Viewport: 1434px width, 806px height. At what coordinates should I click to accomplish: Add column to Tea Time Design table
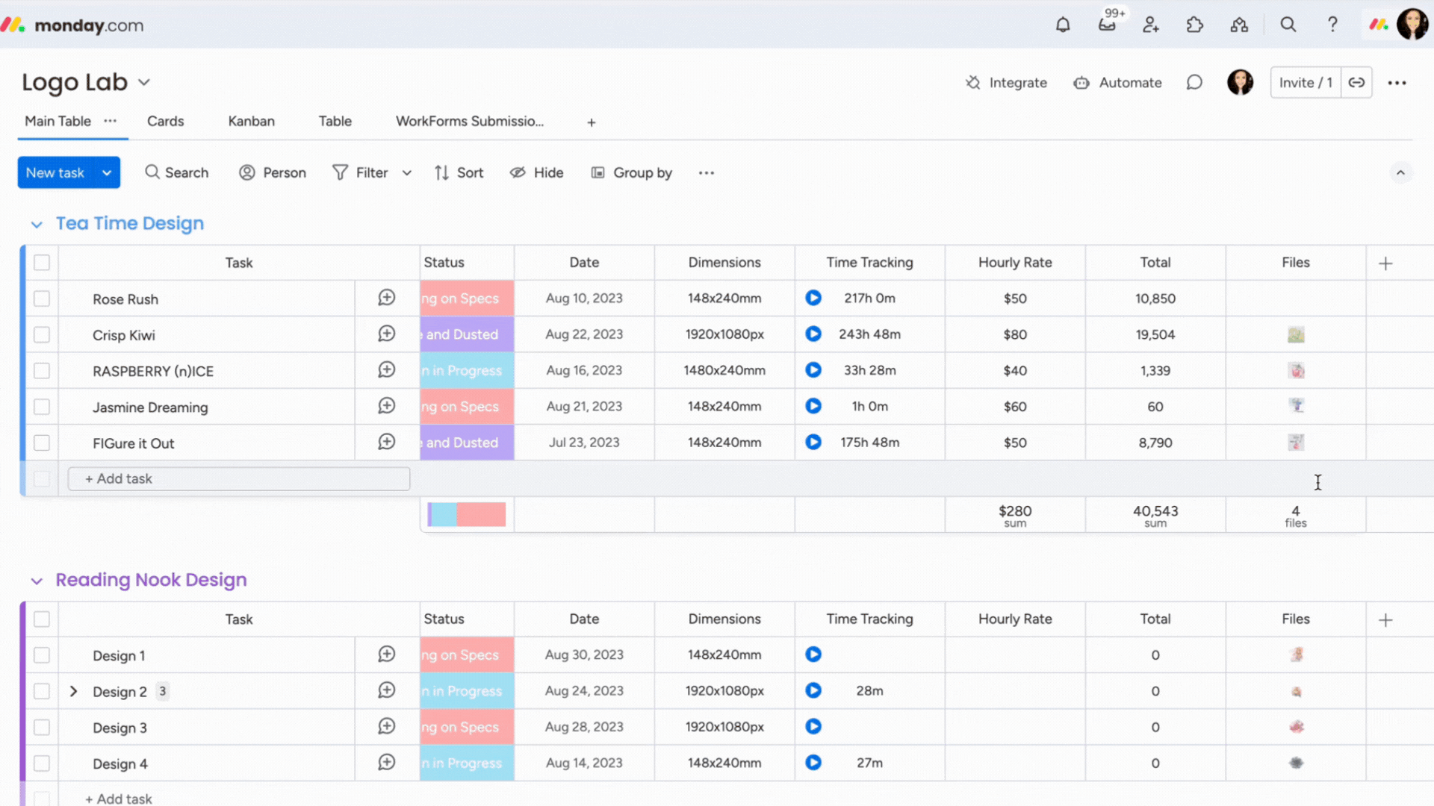(x=1385, y=263)
